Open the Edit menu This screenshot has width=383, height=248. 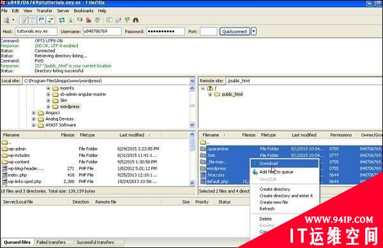(x=15, y=11)
